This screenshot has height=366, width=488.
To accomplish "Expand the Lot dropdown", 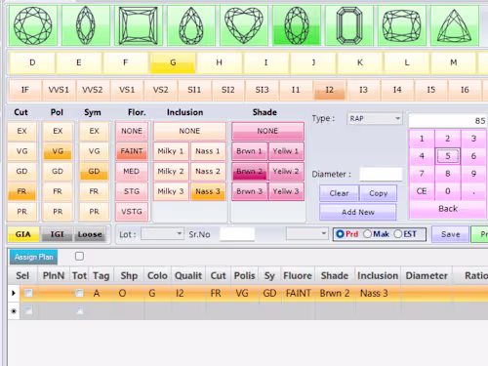I will [x=162, y=234].
